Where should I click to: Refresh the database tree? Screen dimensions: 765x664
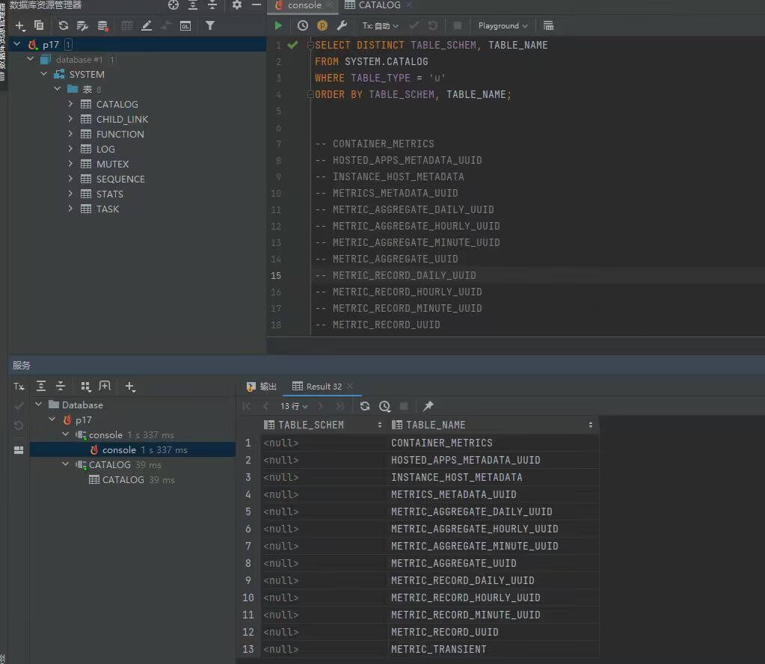tap(64, 25)
